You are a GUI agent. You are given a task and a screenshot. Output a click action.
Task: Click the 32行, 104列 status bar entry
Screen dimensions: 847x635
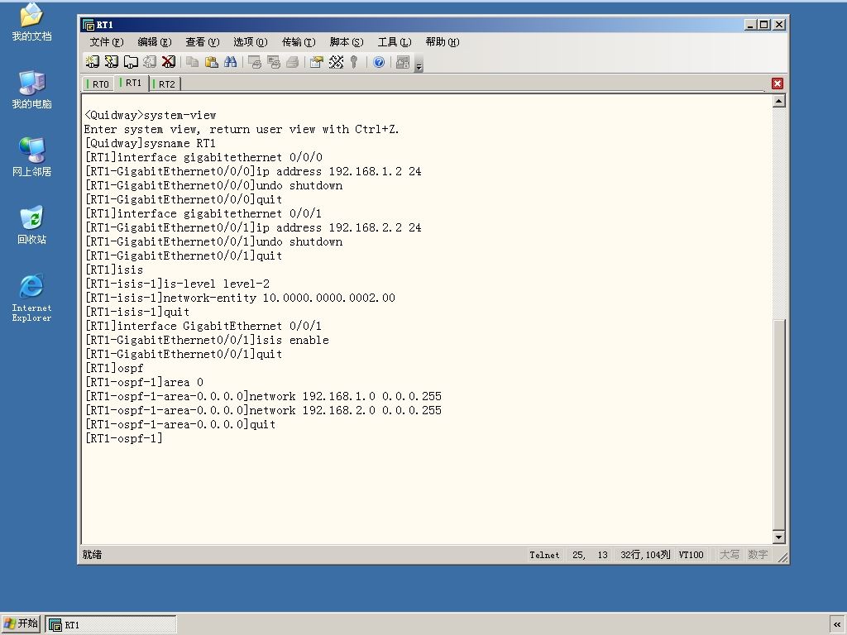pyautogui.click(x=645, y=555)
